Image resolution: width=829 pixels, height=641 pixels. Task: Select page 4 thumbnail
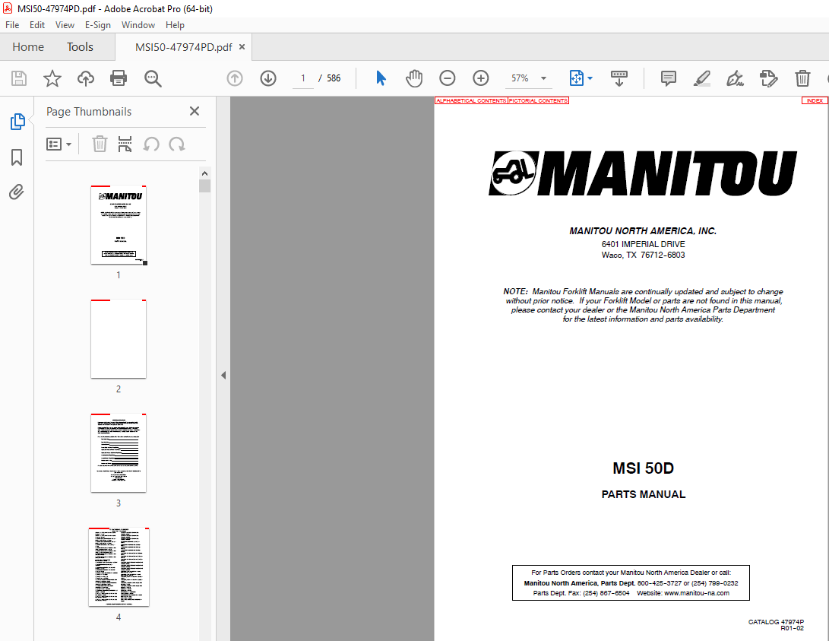click(119, 567)
